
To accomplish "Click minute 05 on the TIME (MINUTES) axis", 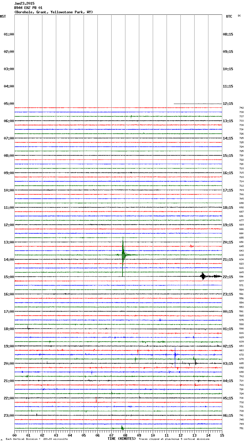I will pyautogui.click(x=84, y=435).
